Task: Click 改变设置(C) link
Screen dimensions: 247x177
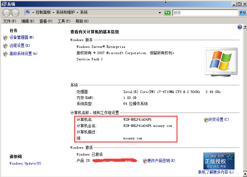Action: [219, 120]
